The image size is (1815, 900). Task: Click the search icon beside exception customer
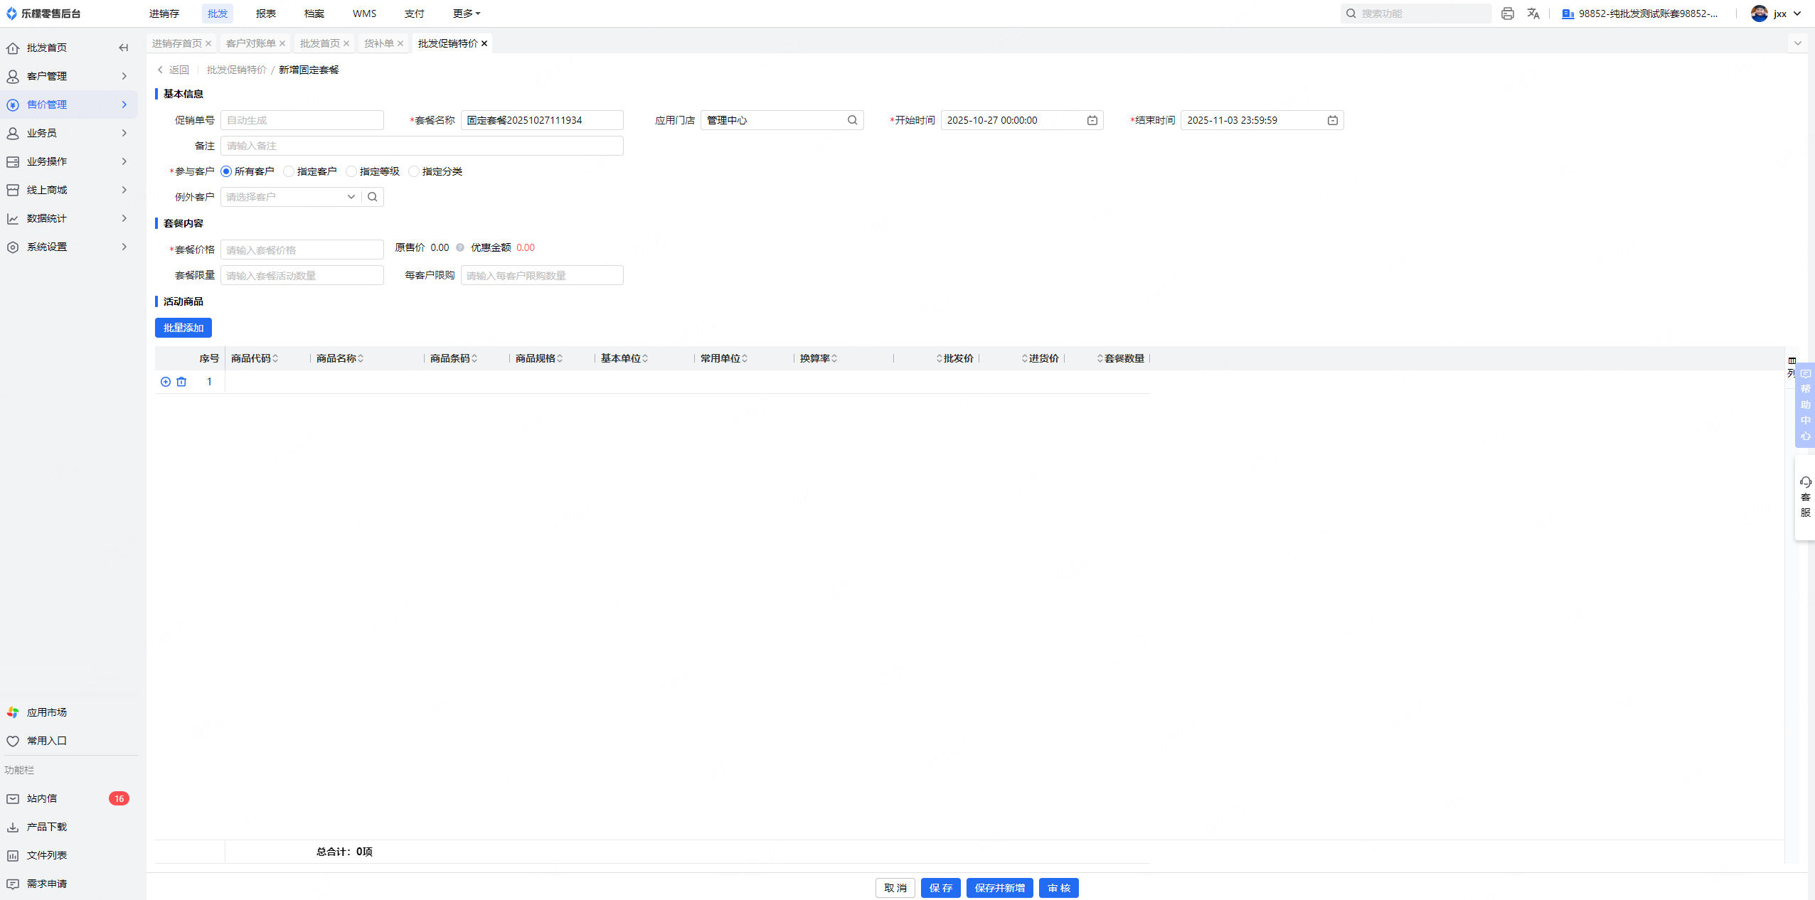click(373, 197)
